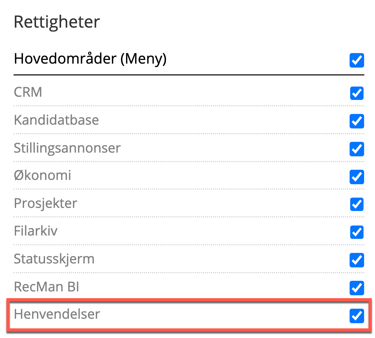Untick the Økonomi checkbox
This screenshot has width=375, height=338.
pyautogui.click(x=357, y=177)
